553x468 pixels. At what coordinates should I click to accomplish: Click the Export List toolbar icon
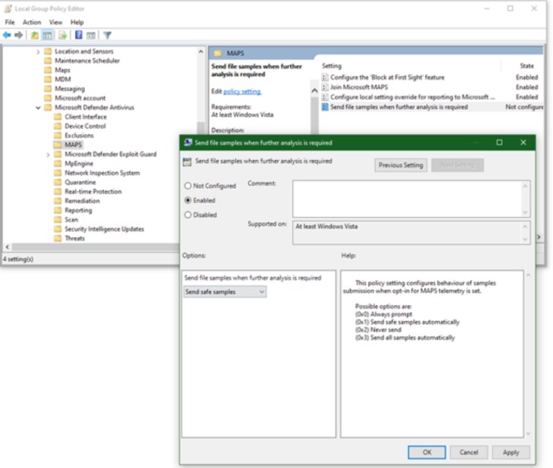63,35
